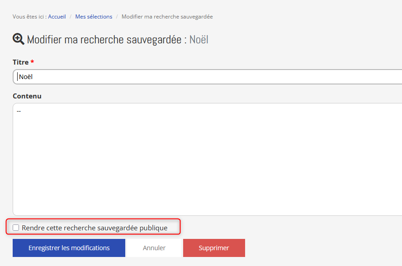Screen dimensions: 402x266
Task: Go to Accueil via the breadcrumb link
Action: (x=57, y=17)
